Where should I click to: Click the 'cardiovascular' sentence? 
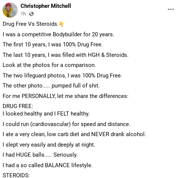(67, 124)
